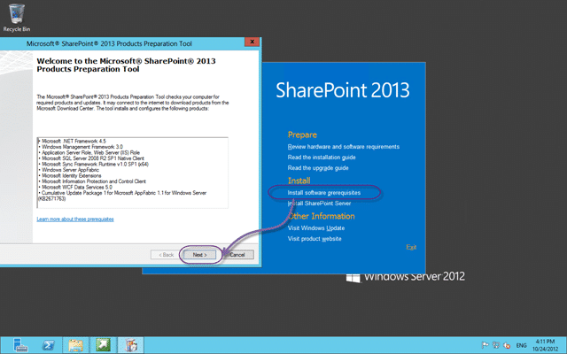Cancel the Products Preparation Tool

coord(237,255)
